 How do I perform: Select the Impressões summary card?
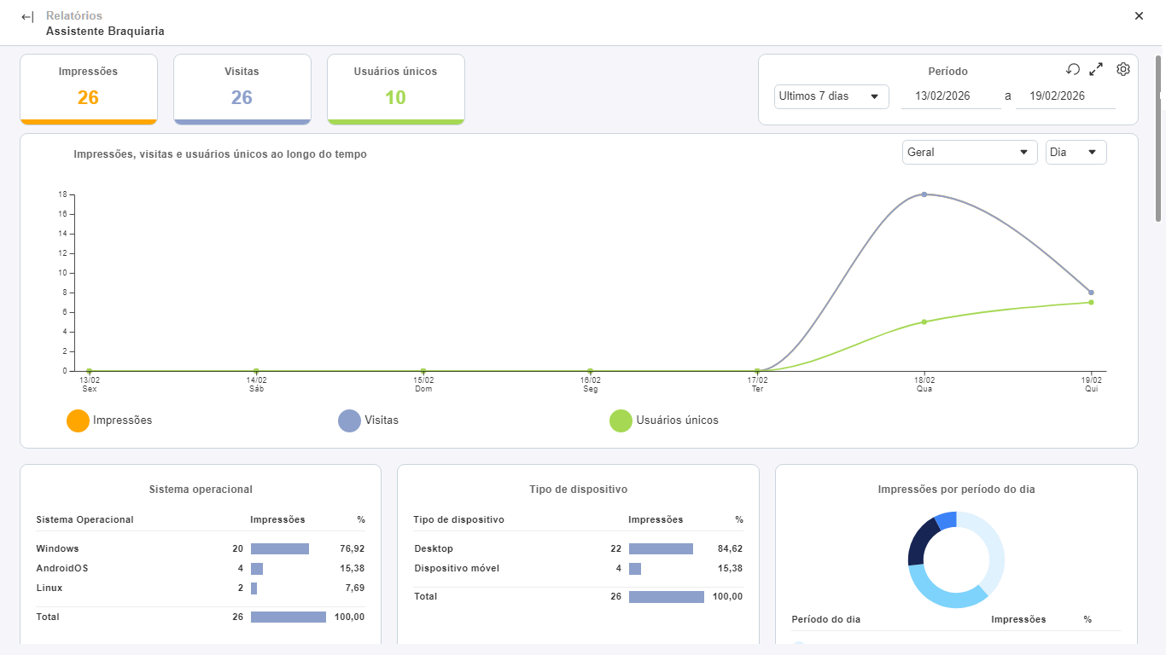[x=89, y=90]
